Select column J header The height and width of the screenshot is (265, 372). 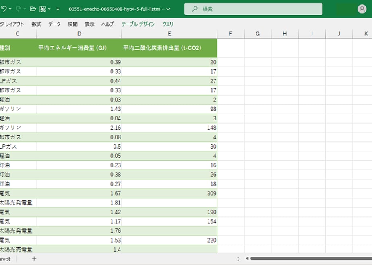pyautogui.click(x=339, y=34)
